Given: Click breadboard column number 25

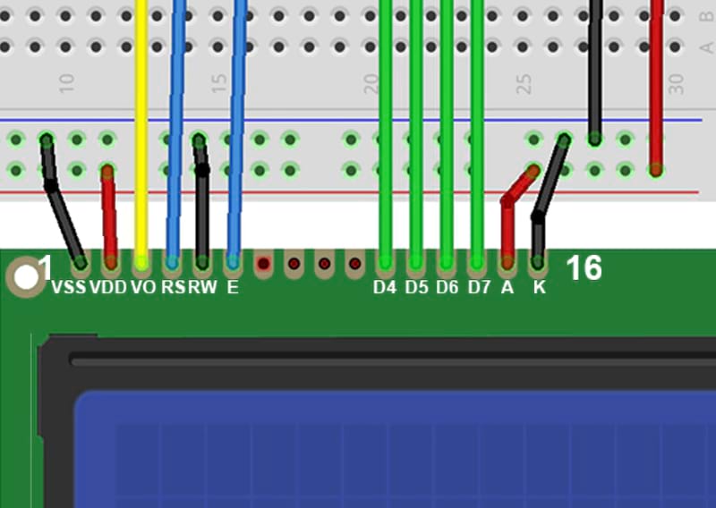Looking at the screenshot, I should (524, 83).
